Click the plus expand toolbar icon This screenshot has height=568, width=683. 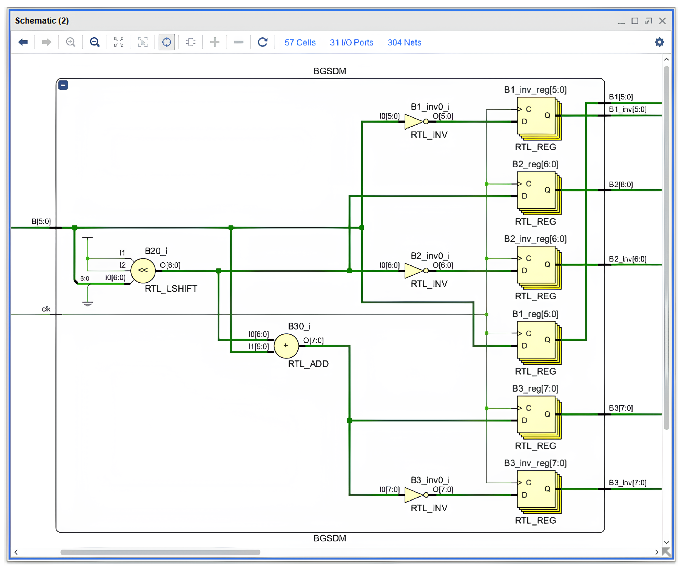click(214, 42)
